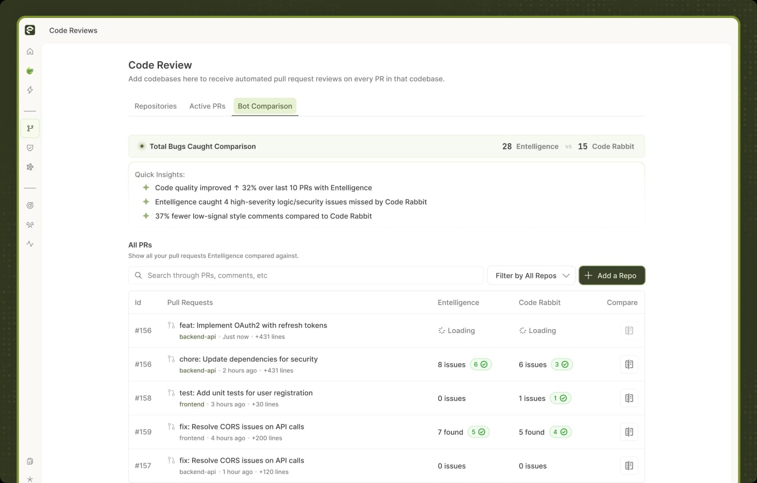Click the Code Rabbit loading spinner for OAuth2 PR
Screen dimensions: 757x483
point(522,331)
